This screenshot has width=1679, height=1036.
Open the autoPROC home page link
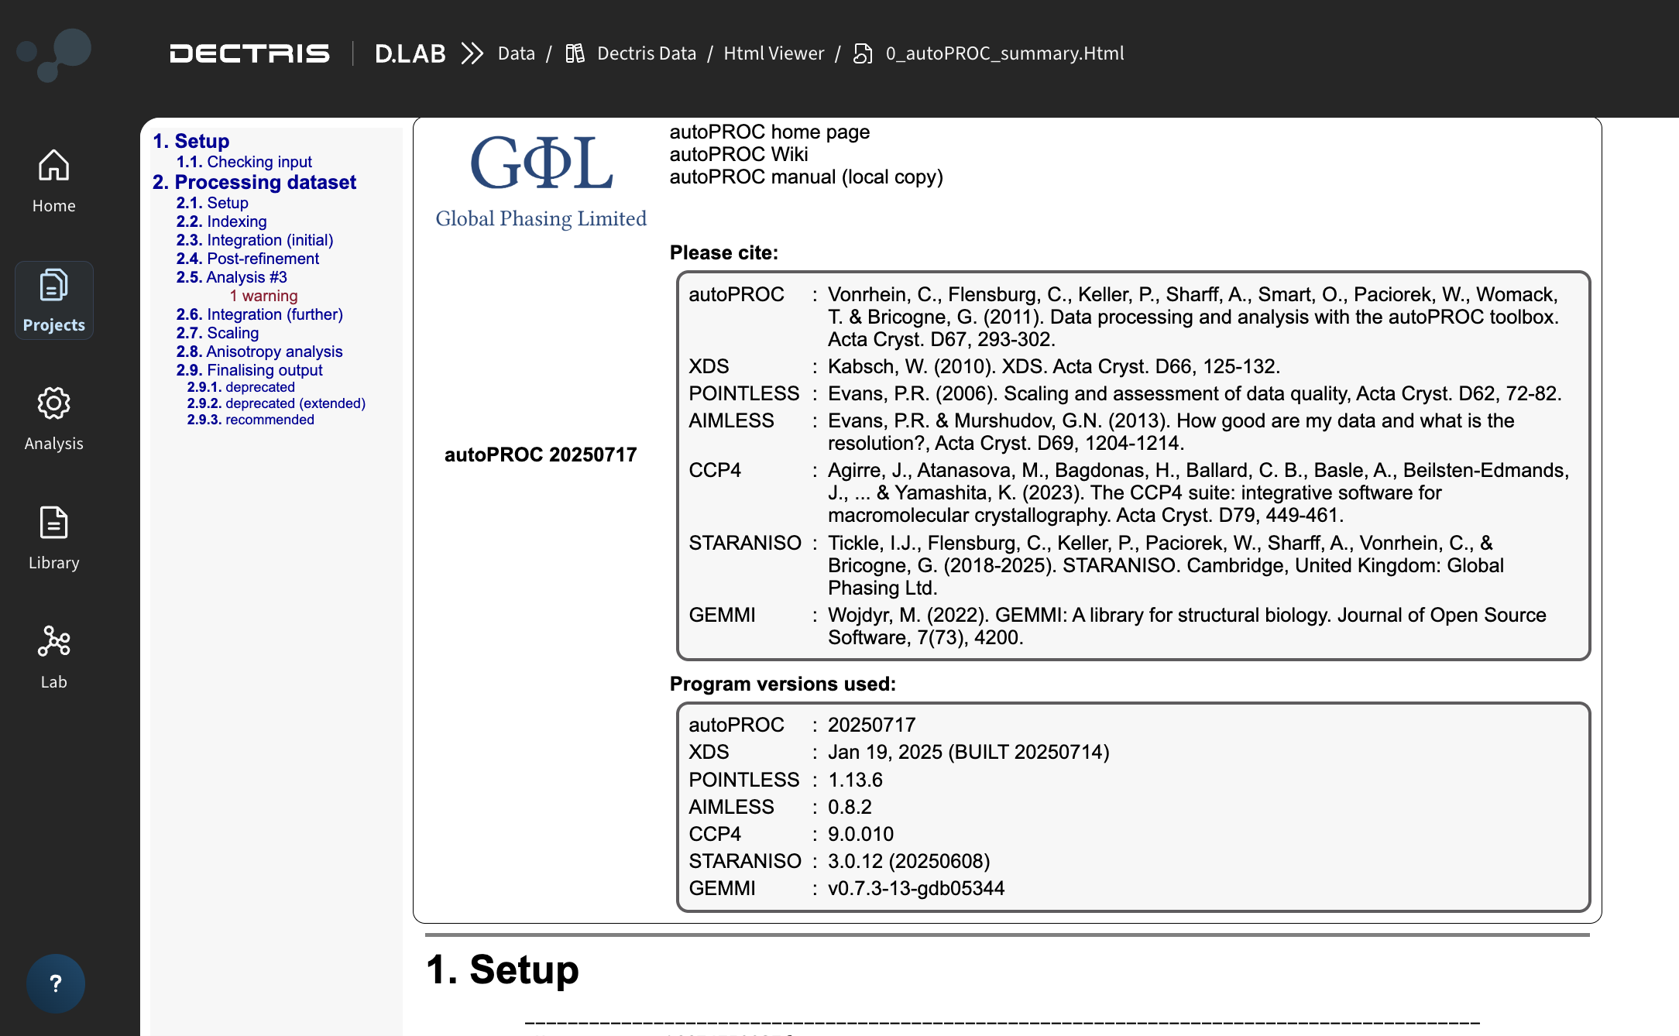[770, 132]
